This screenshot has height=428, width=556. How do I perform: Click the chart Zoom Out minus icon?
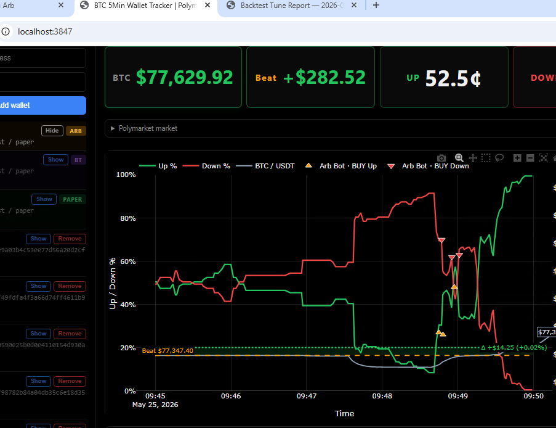click(x=530, y=158)
